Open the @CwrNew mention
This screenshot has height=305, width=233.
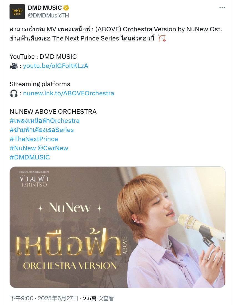point(53,148)
